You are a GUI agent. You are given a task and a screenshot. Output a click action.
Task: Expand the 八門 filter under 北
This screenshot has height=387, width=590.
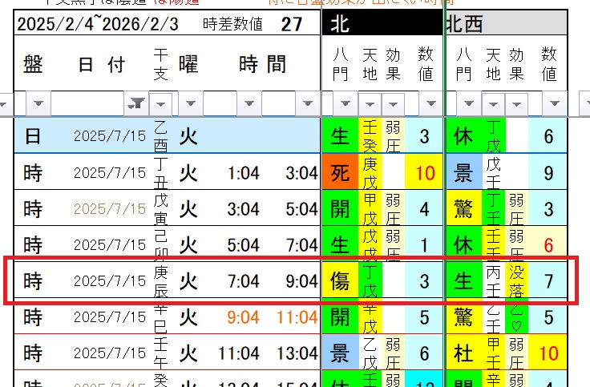(345, 103)
